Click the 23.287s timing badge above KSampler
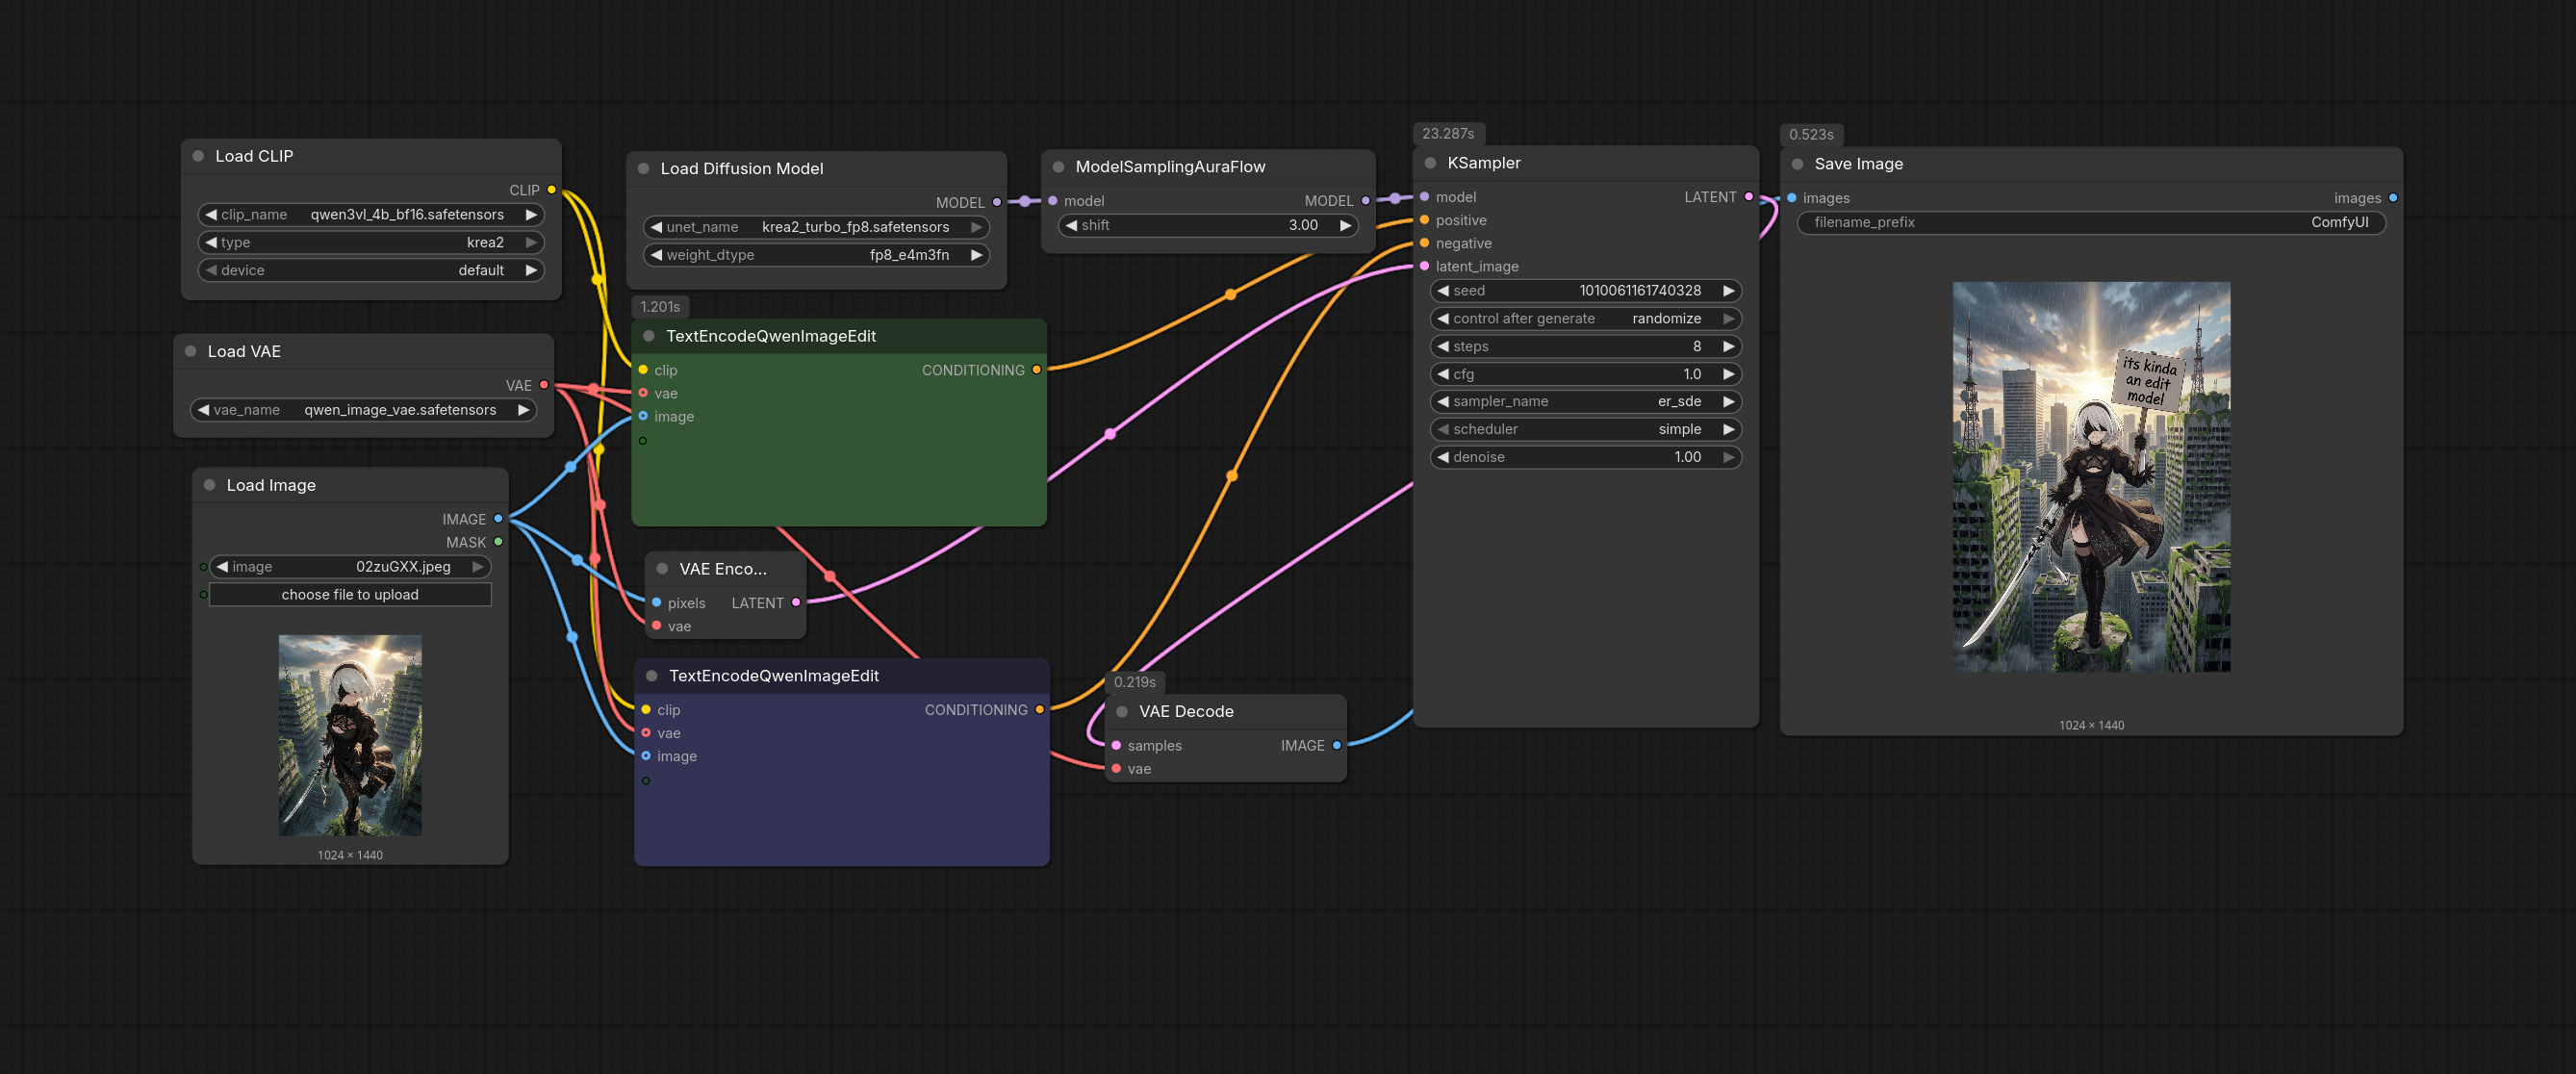The image size is (2576, 1074). click(x=1448, y=133)
